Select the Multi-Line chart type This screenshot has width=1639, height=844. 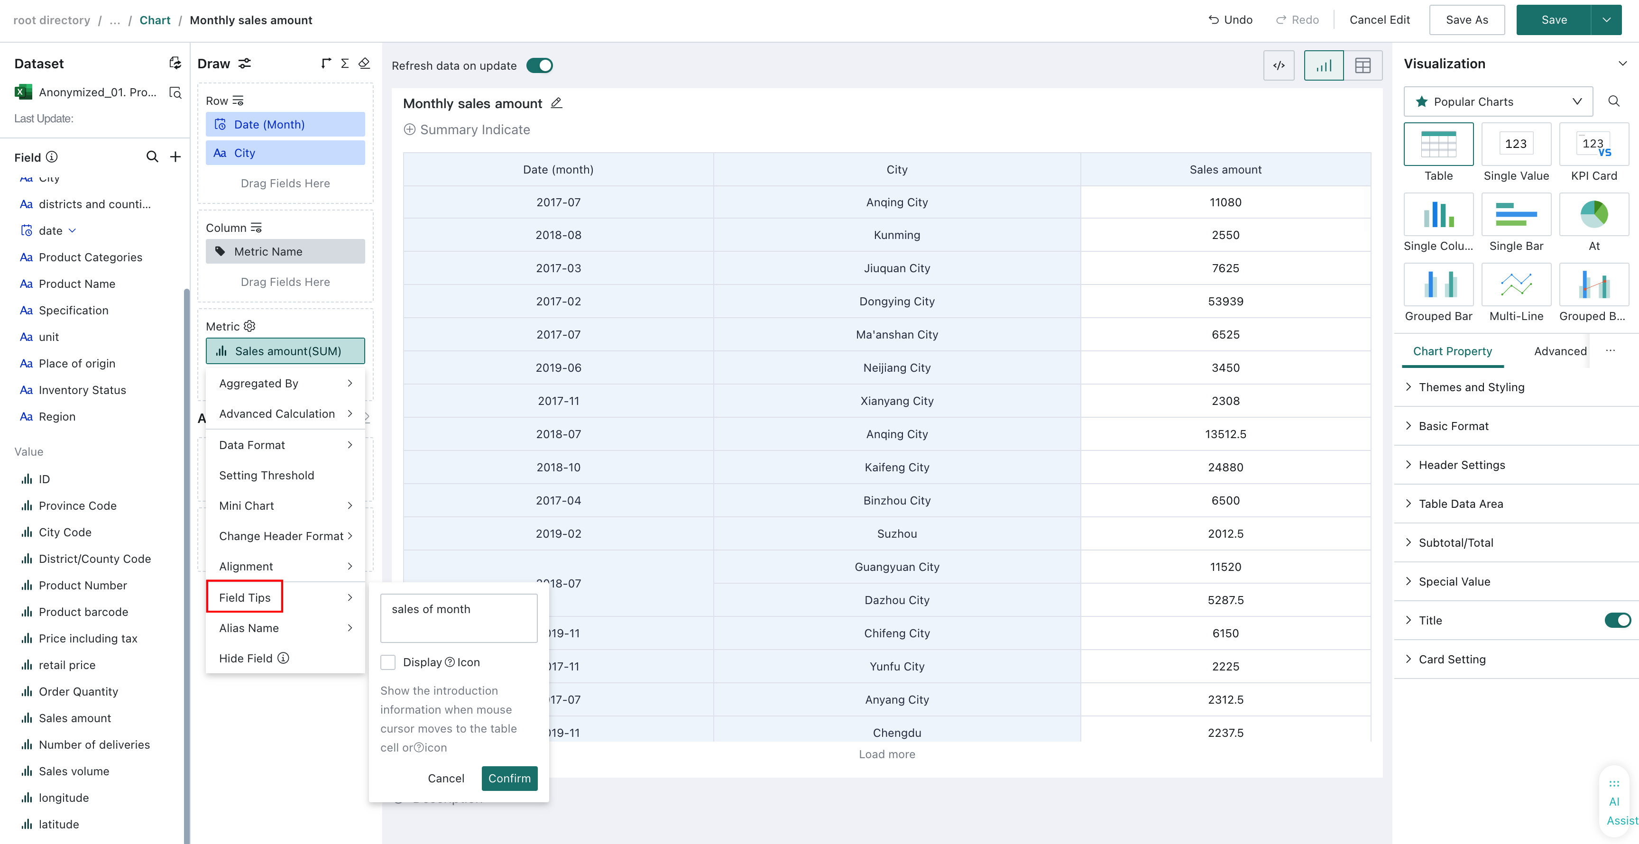pos(1516,293)
